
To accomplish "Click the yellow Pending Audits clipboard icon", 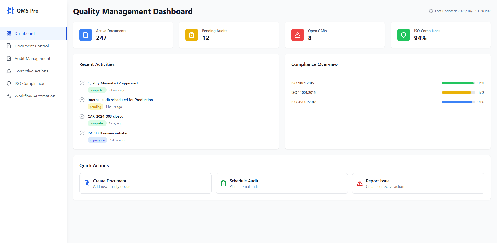I will click(192, 35).
